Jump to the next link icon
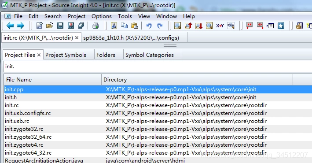Viewport: 312px width, 163px height. [x=260, y=26]
